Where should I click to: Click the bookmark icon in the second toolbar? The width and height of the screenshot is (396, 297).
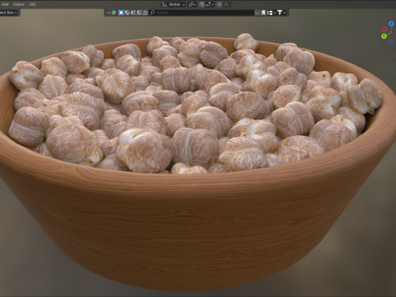tap(263, 12)
